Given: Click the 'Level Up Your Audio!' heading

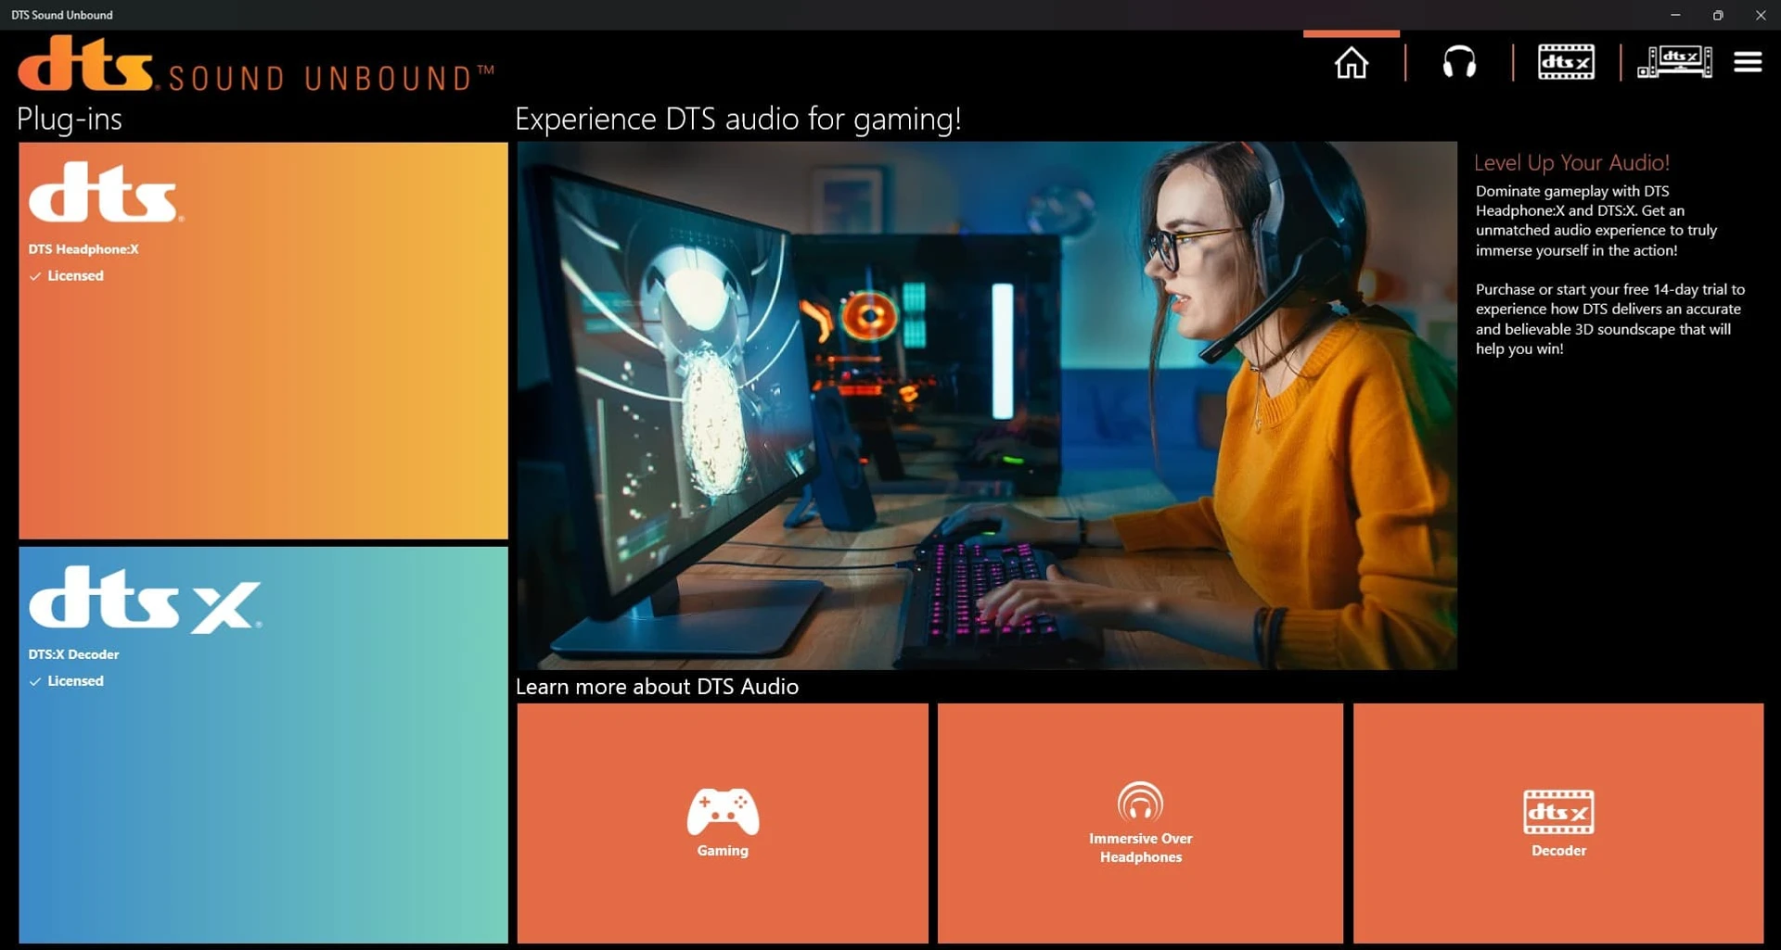Looking at the screenshot, I should click(1571, 162).
